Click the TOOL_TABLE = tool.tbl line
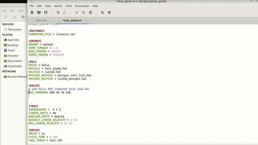 pos(46,141)
